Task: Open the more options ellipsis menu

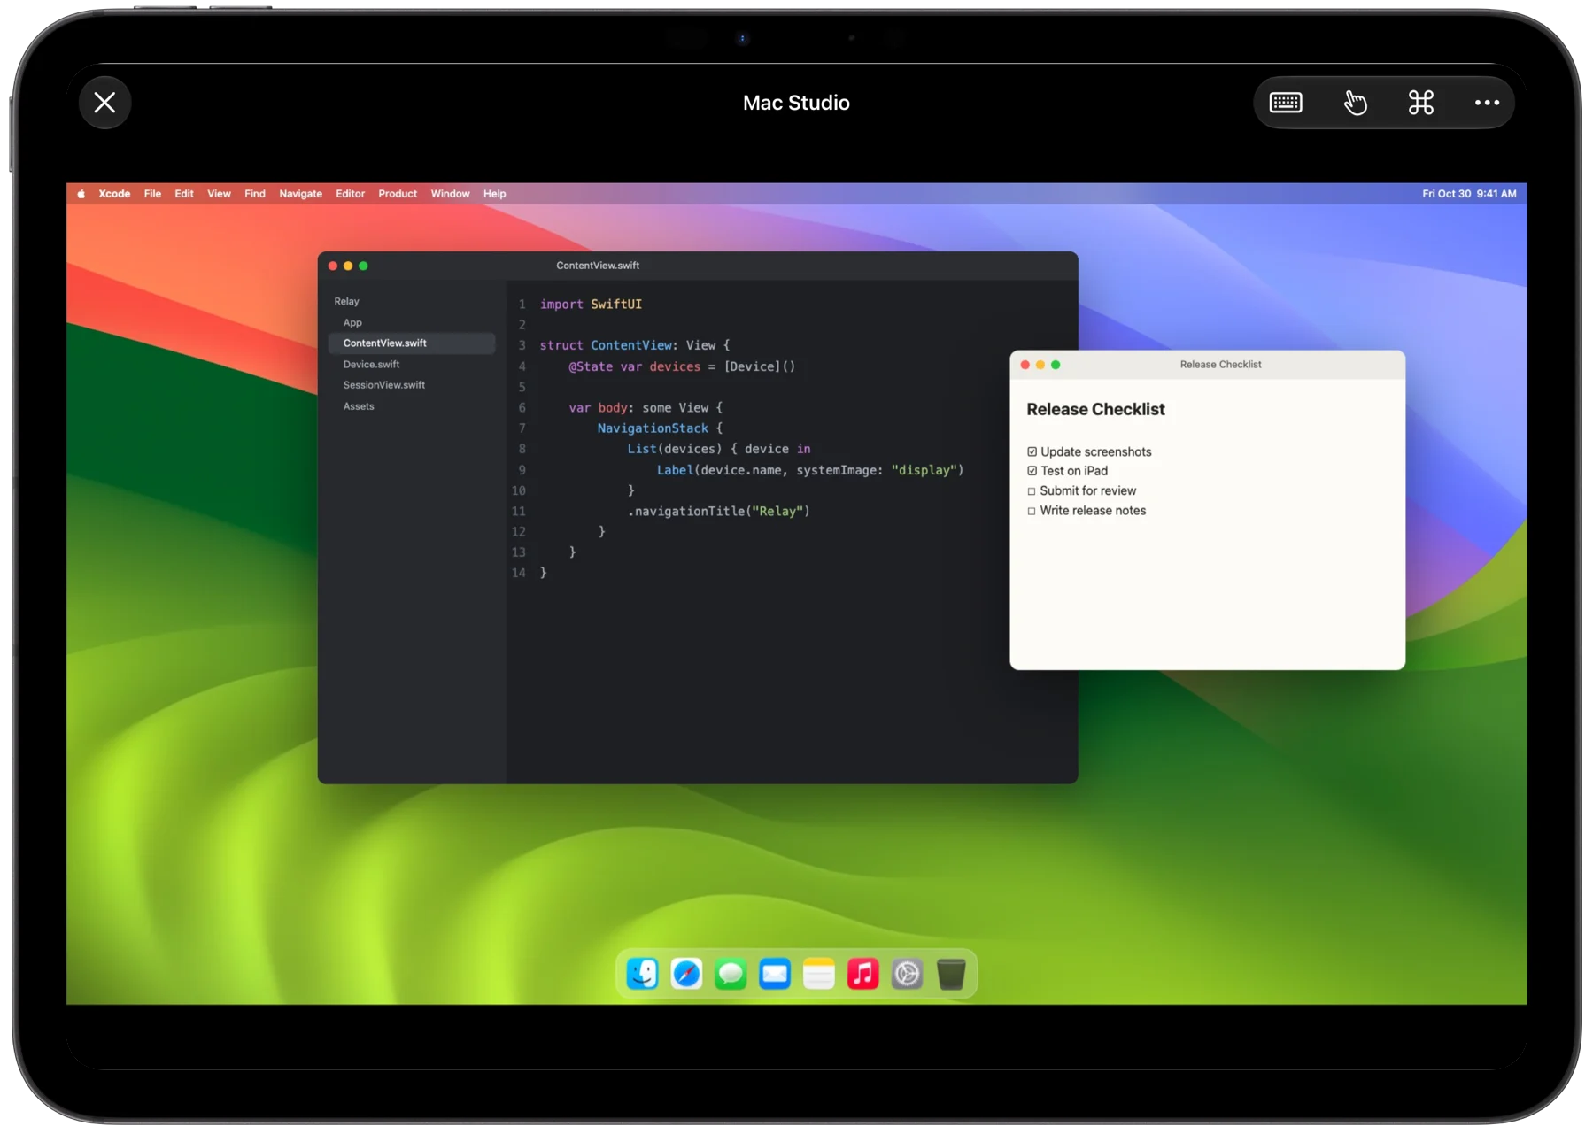Action: [x=1487, y=103]
